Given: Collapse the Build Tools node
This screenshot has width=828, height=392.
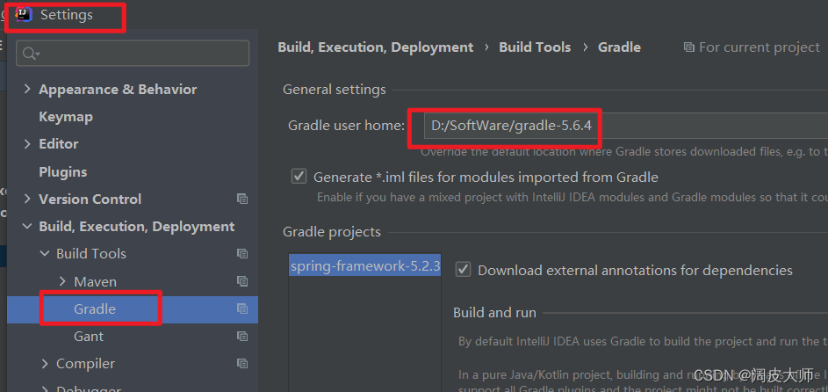Looking at the screenshot, I should click(46, 254).
